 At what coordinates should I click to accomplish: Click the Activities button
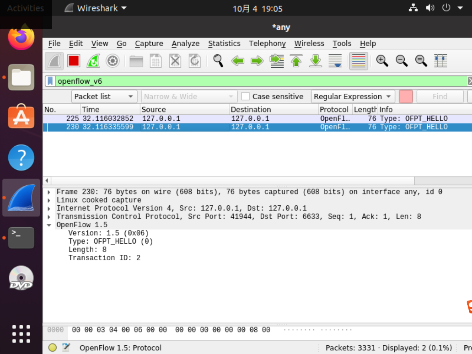pyautogui.click(x=26, y=8)
